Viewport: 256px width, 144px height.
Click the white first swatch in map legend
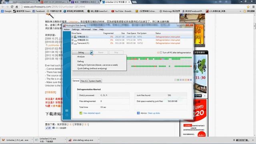click(176, 80)
